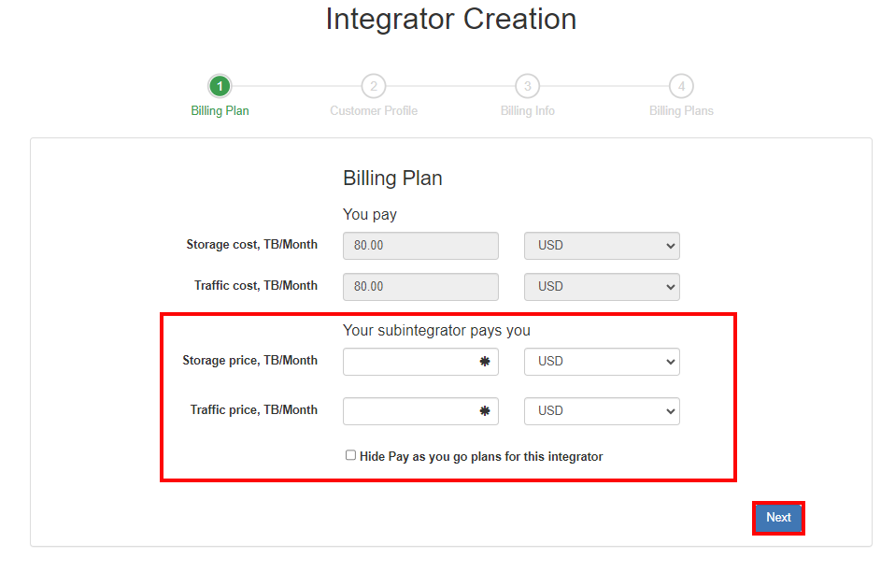This screenshot has height=572, width=895.
Task: Select the Billing Plan step label
Action: (220, 110)
